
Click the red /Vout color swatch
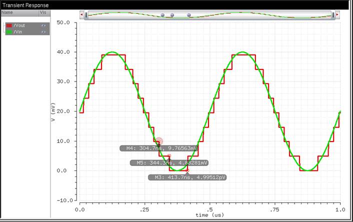tap(9, 25)
